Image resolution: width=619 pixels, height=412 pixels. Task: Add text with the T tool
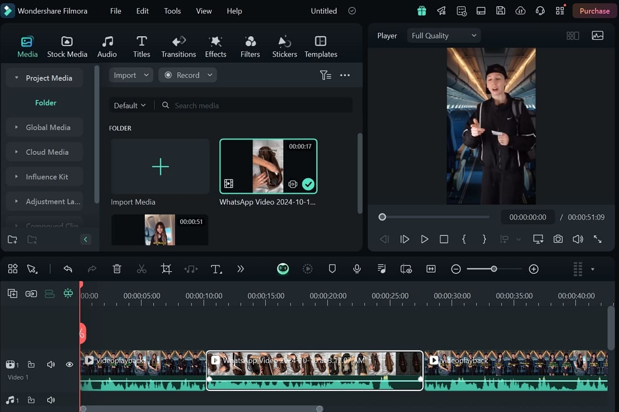click(216, 269)
